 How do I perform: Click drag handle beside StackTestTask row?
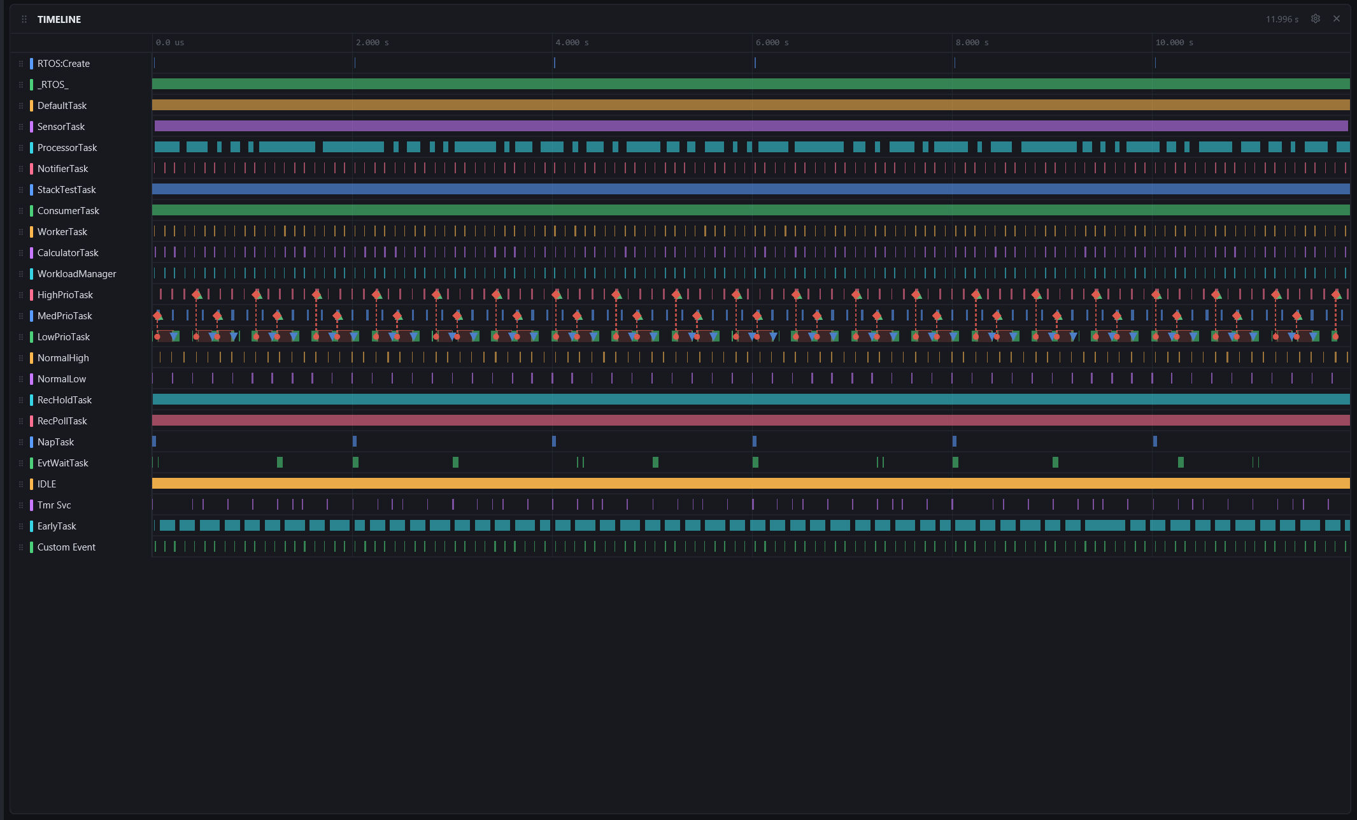pyautogui.click(x=21, y=190)
